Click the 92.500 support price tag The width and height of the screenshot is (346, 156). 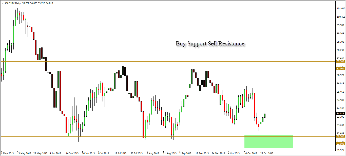tap(340, 136)
